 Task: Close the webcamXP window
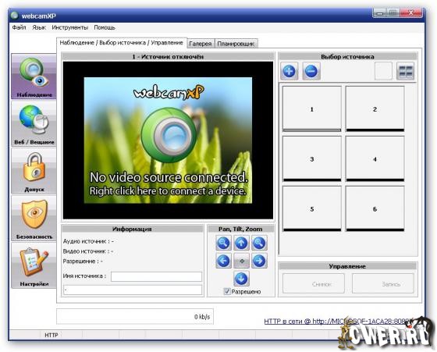[x=410, y=12]
